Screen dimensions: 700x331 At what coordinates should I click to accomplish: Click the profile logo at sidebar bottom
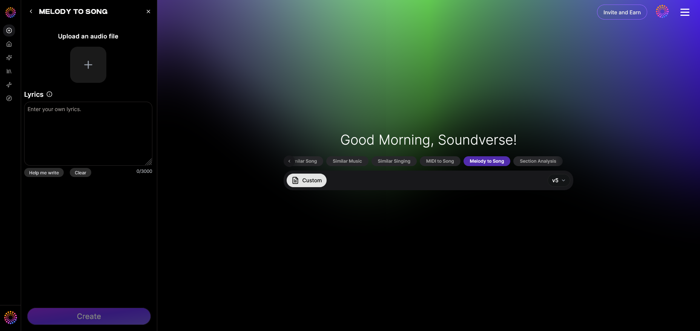coord(11,317)
